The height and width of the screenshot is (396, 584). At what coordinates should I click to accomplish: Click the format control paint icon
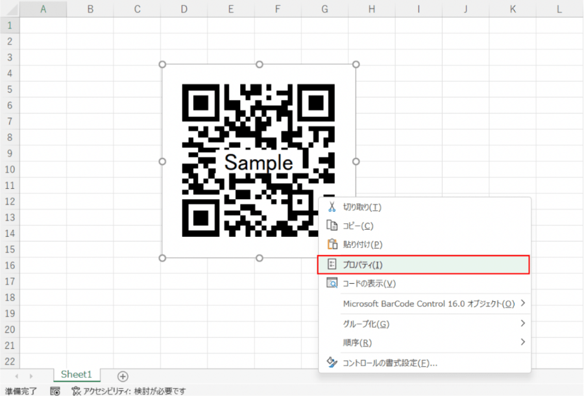coord(332,362)
